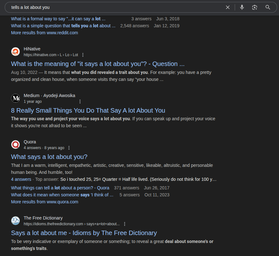Click the '4 answers' link under Quora snippet
This screenshot has height=256, width=279.
[x=21, y=179]
